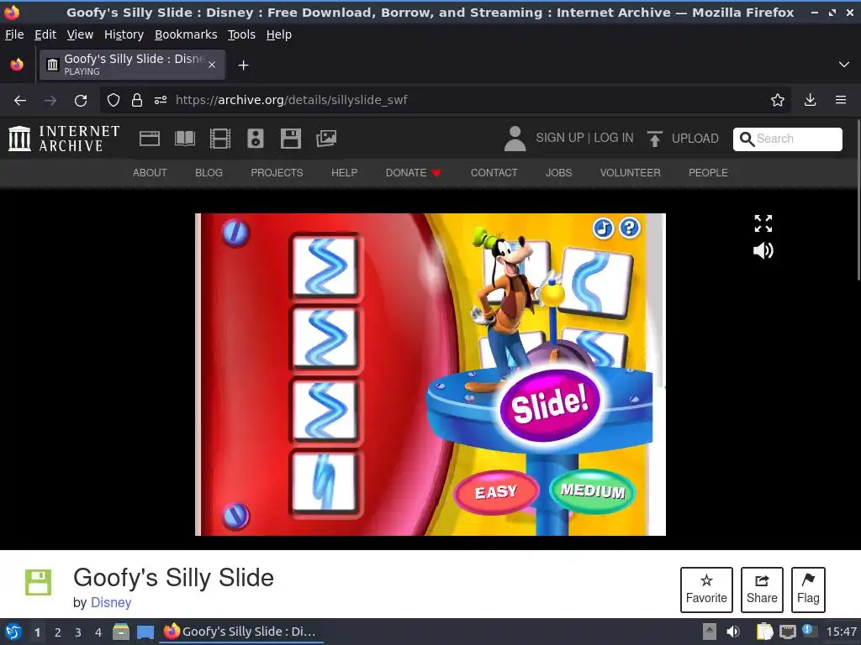The width and height of the screenshot is (861, 645).
Task: Click LOG IN link
Action: [x=613, y=138]
